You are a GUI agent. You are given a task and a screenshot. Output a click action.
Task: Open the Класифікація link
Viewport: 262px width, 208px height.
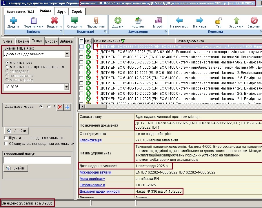pyautogui.click(x=90, y=140)
